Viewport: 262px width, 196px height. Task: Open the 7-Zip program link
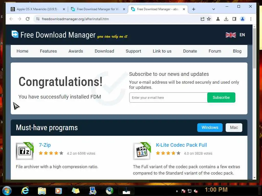point(45,145)
